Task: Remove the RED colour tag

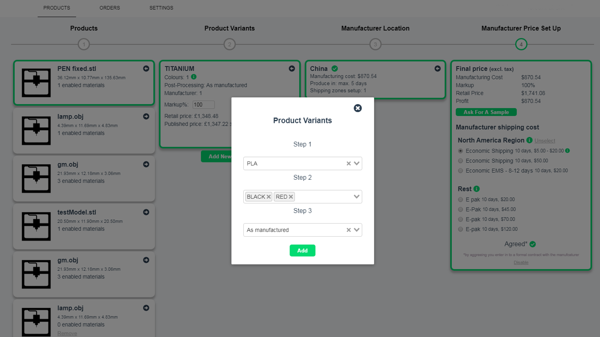Action: click(x=291, y=197)
